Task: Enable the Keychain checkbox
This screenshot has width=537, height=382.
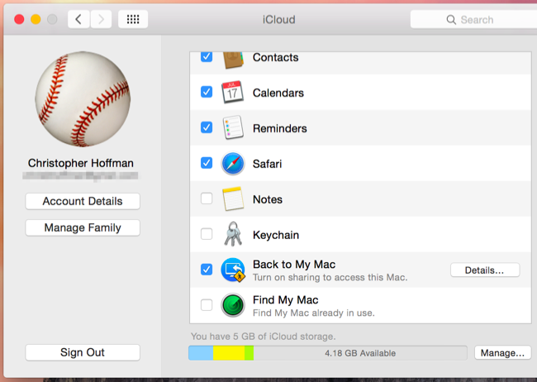Action: point(207,235)
